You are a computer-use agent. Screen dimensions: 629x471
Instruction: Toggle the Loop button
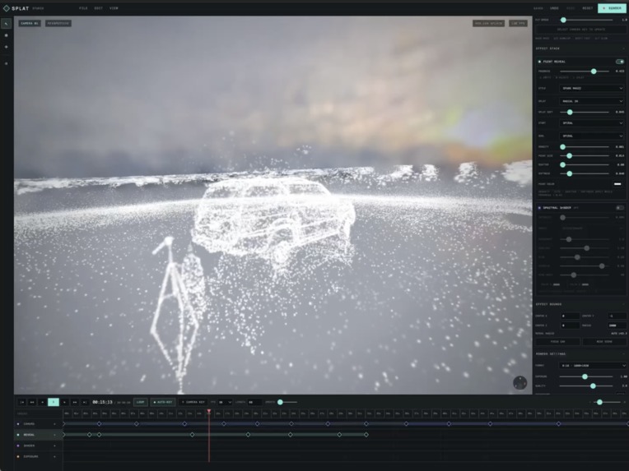click(x=141, y=402)
